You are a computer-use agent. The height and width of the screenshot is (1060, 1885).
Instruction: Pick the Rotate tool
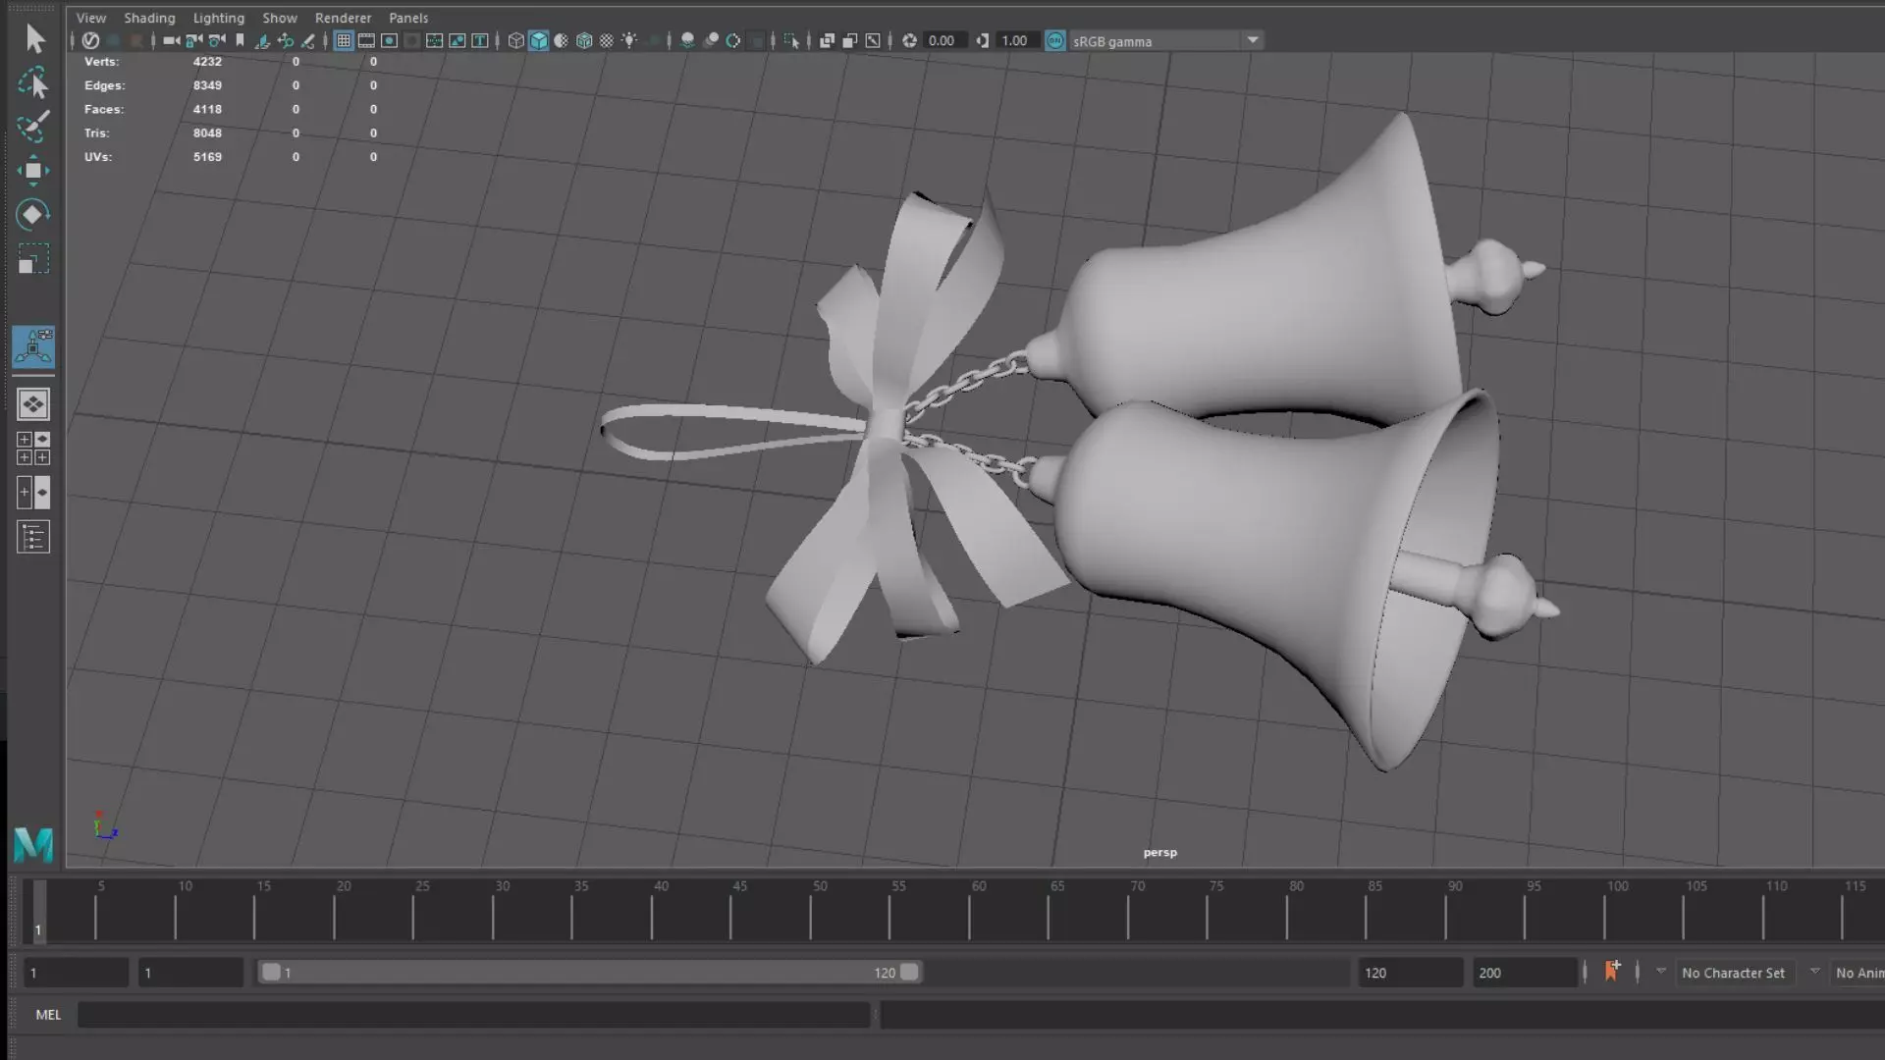[x=33, y=215]
